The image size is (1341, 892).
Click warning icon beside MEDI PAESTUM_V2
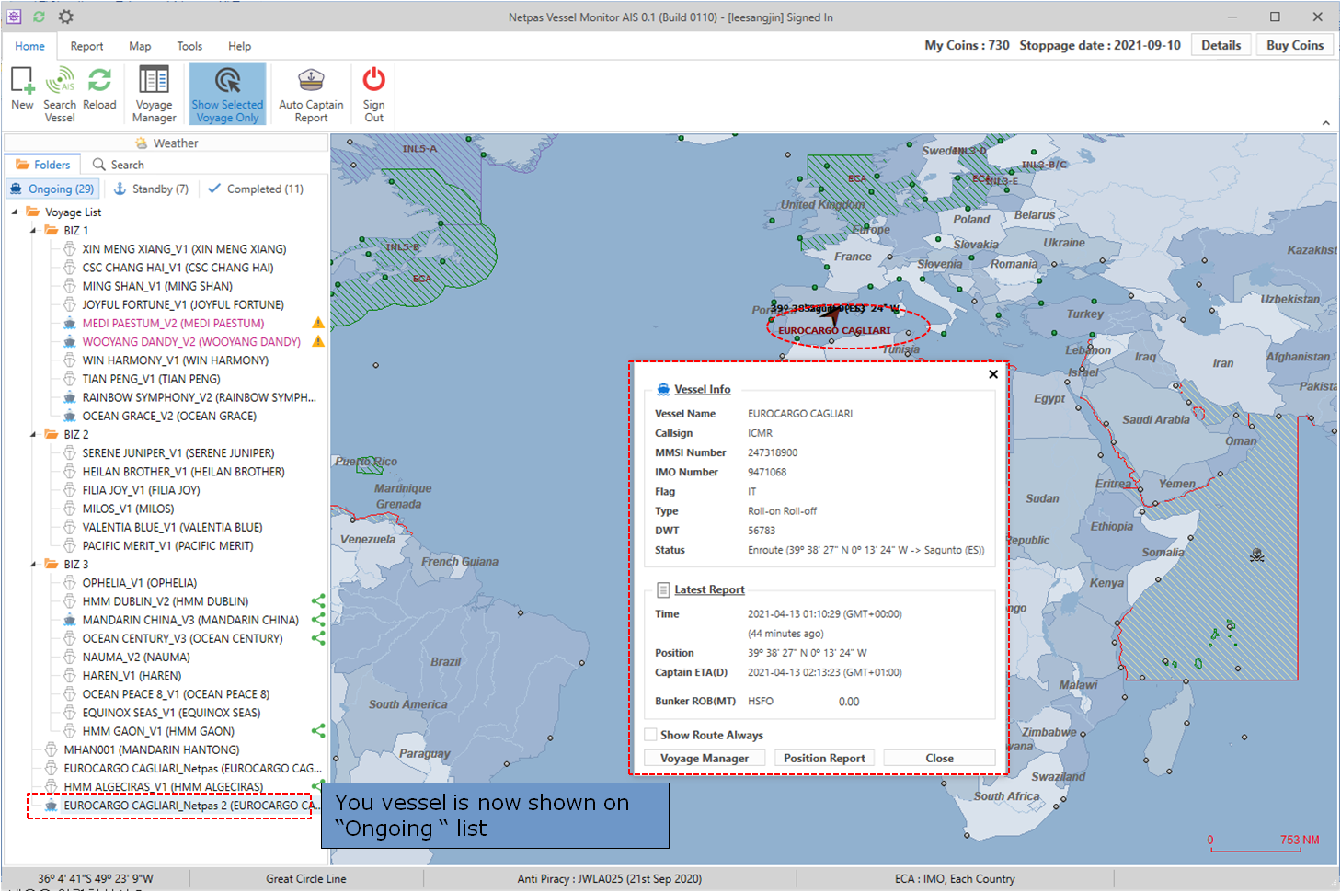point(317,323)
